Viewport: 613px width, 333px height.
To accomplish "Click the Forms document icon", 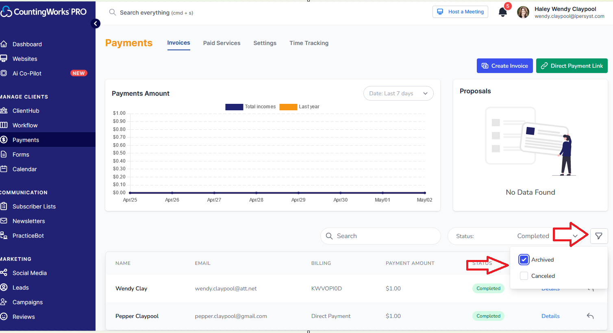I will pos(4,154).
